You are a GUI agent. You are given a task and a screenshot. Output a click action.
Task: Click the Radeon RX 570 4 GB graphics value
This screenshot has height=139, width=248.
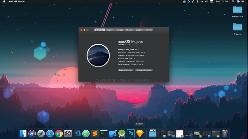point(135,61)
